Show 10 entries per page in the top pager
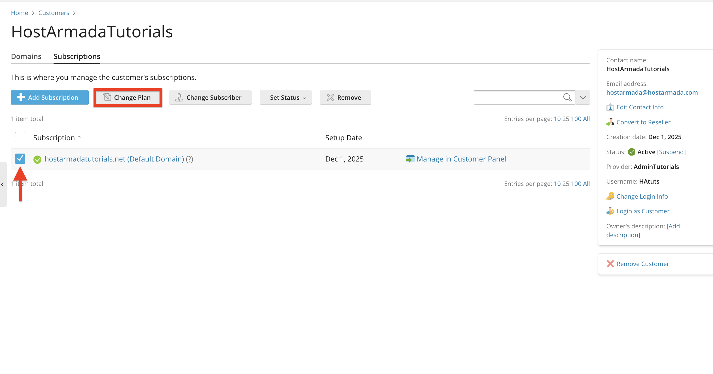 (557, 119)
